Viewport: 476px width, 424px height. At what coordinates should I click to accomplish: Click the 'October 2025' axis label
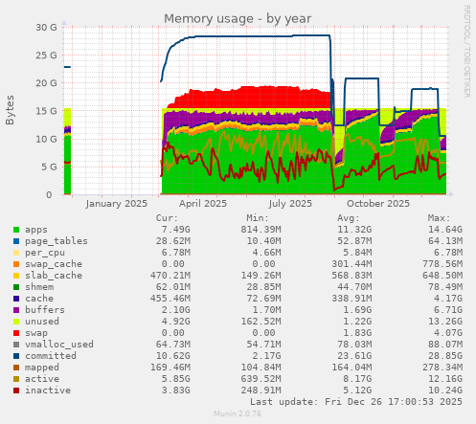pos(378,204)
